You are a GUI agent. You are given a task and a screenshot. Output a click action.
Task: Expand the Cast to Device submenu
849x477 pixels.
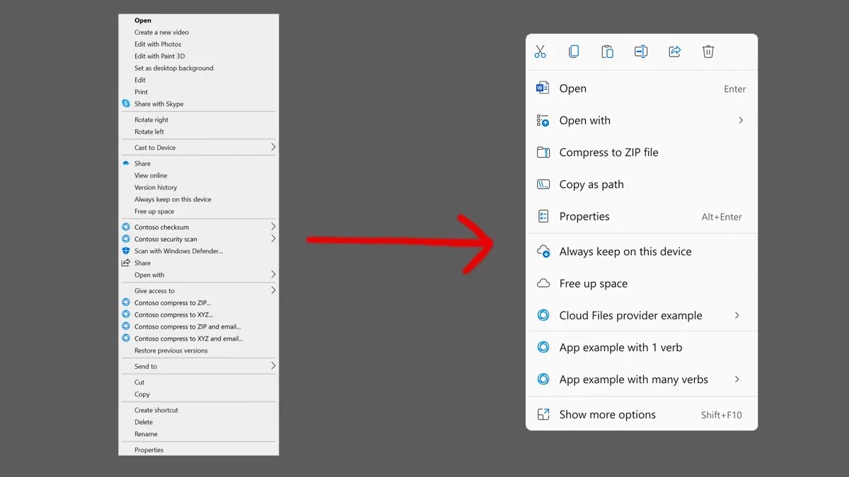273,147
